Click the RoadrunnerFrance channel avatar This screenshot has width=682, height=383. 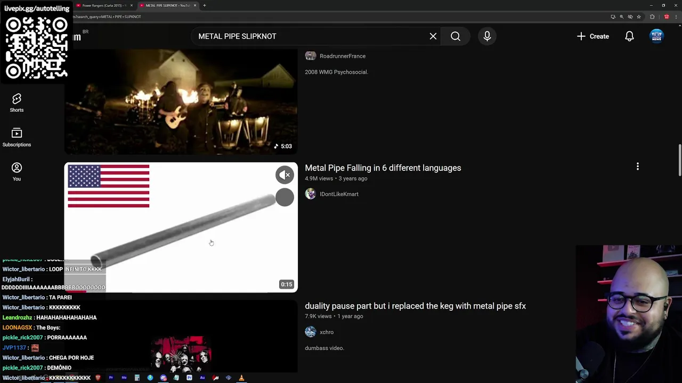310,56
